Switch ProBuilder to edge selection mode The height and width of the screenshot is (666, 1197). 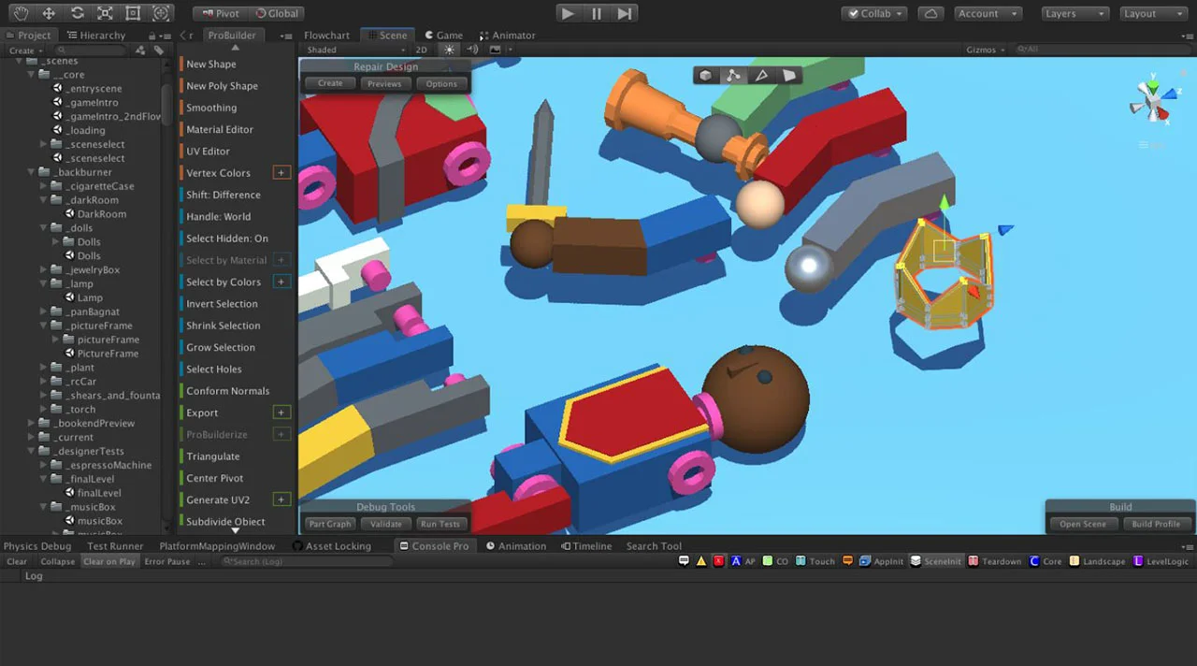761,76
